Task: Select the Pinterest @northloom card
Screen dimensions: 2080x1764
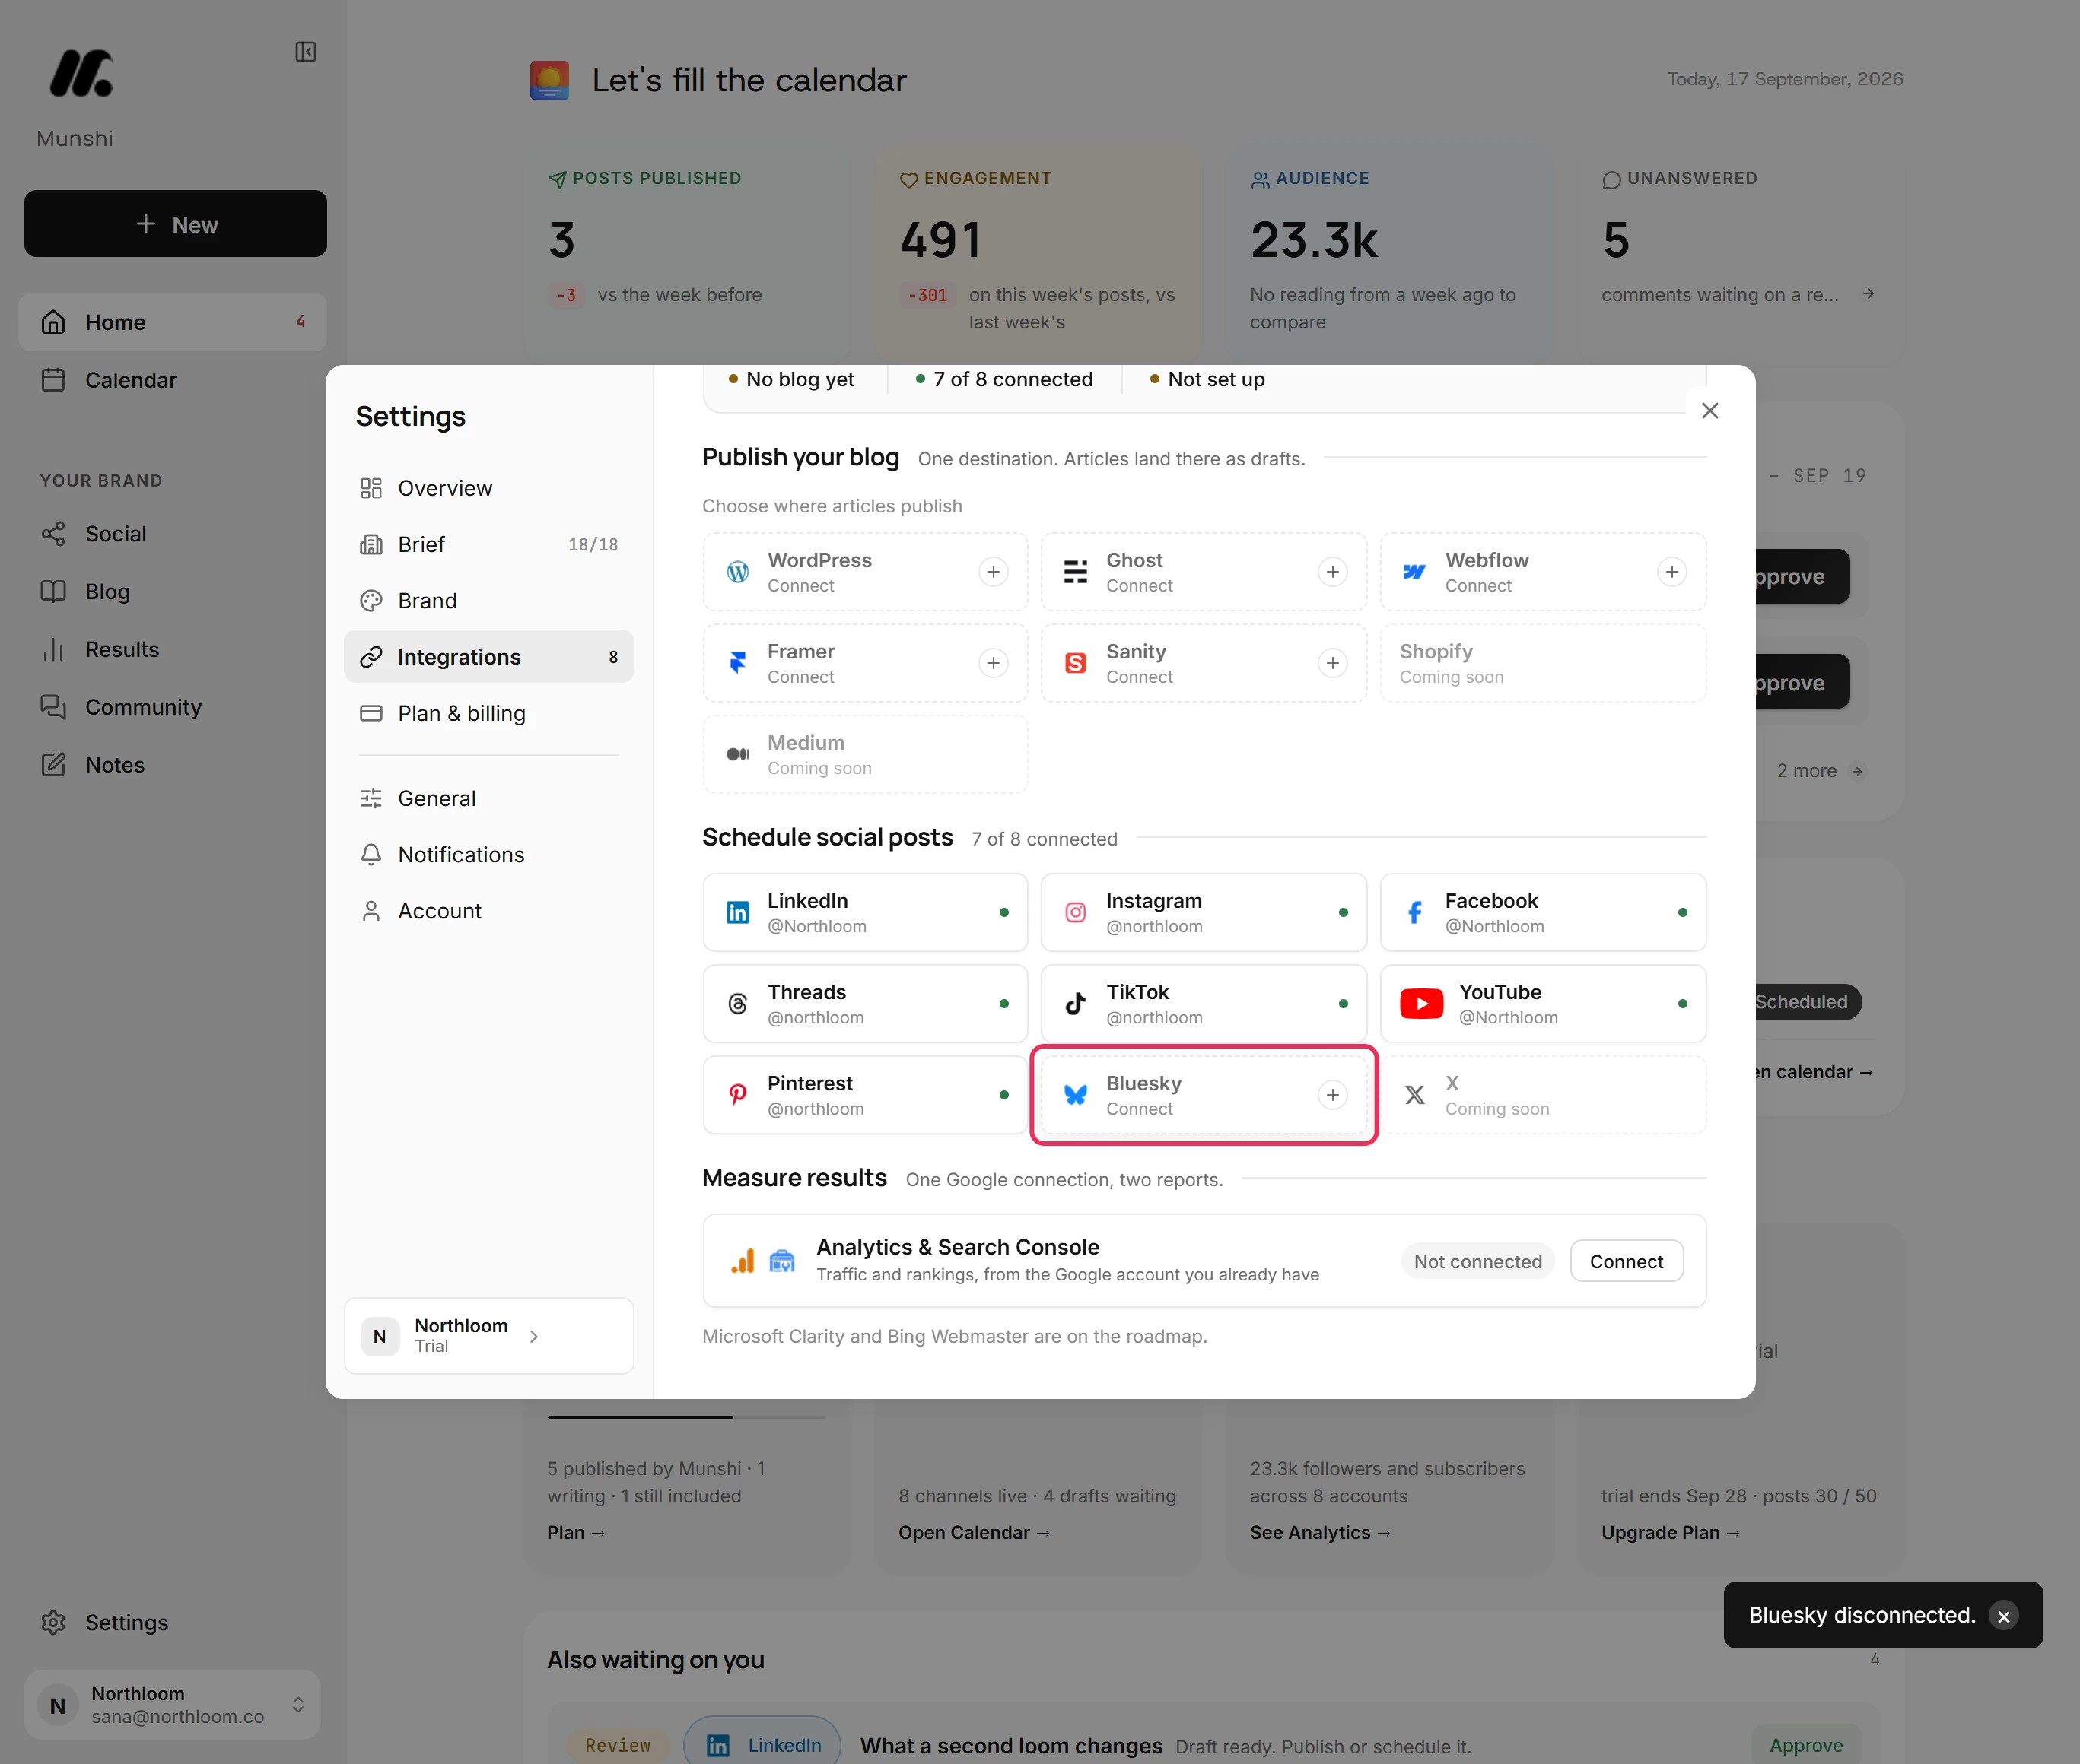Action: [866, 1095]
